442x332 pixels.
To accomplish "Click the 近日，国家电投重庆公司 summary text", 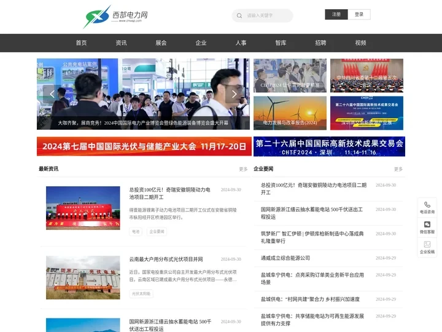I will coord(183,276).
